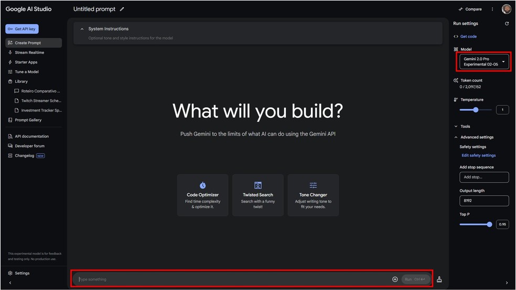The width and height of the screenshot is (516, 290).
Task: Reset run settings with the refresh icon
Action: point(507,24)
